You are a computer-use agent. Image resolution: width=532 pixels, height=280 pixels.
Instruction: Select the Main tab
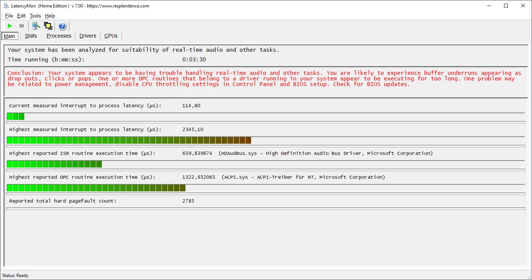[x=9, y=36]
